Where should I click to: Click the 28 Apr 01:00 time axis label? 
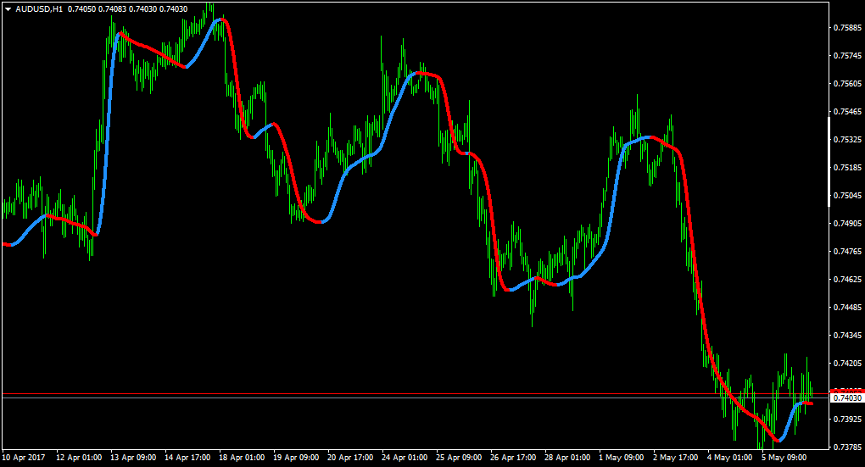pyautogui.click(x=567, y=458)
